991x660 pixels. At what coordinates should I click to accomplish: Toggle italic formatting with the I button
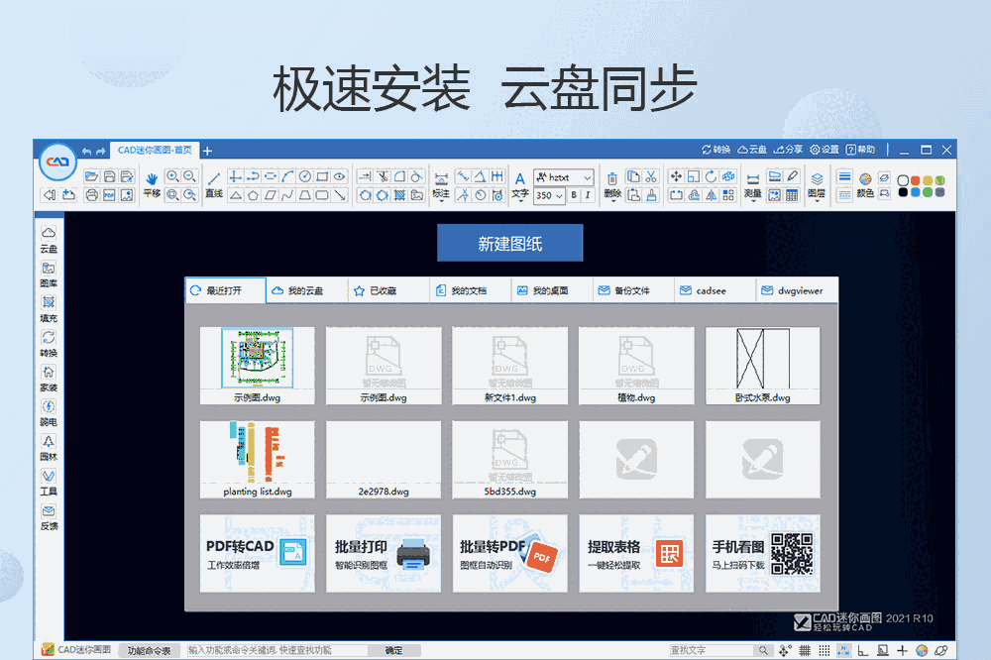pyautogui.click(x=589, y=195)
